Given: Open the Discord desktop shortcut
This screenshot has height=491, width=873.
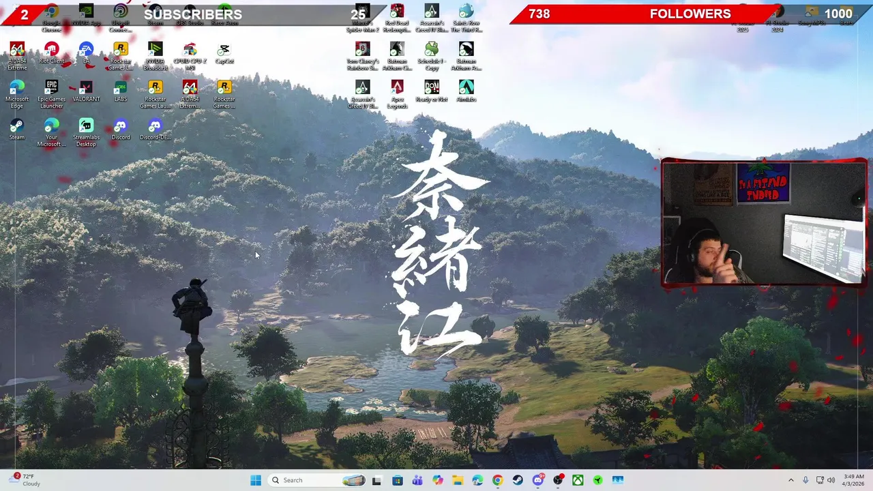Looking at the screenshot, I should 121,130.
